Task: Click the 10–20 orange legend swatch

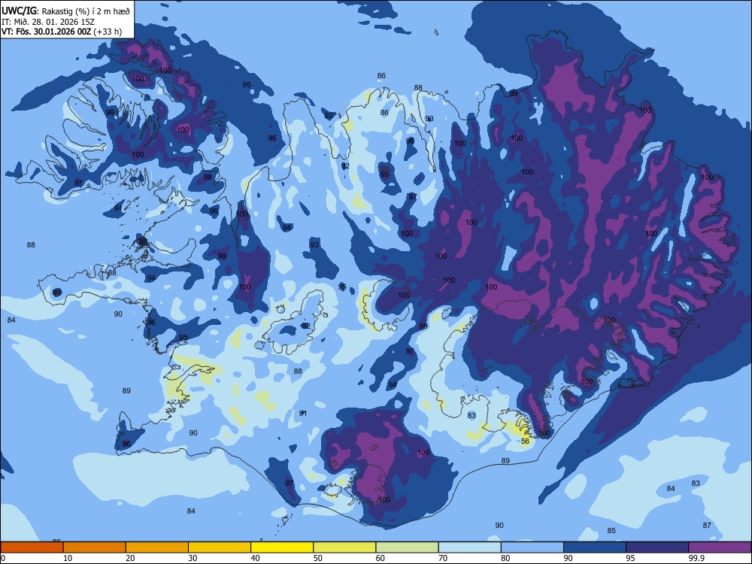Action: [x=95, y=547]
